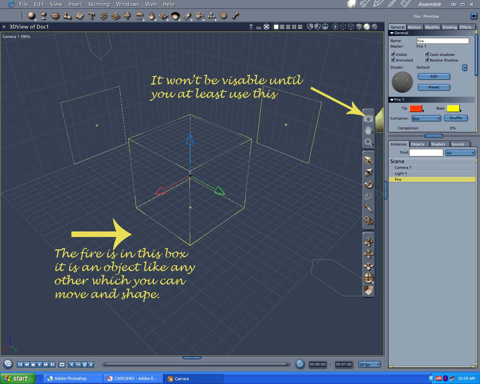Switch to the Shaders tab

coord(438,144)
